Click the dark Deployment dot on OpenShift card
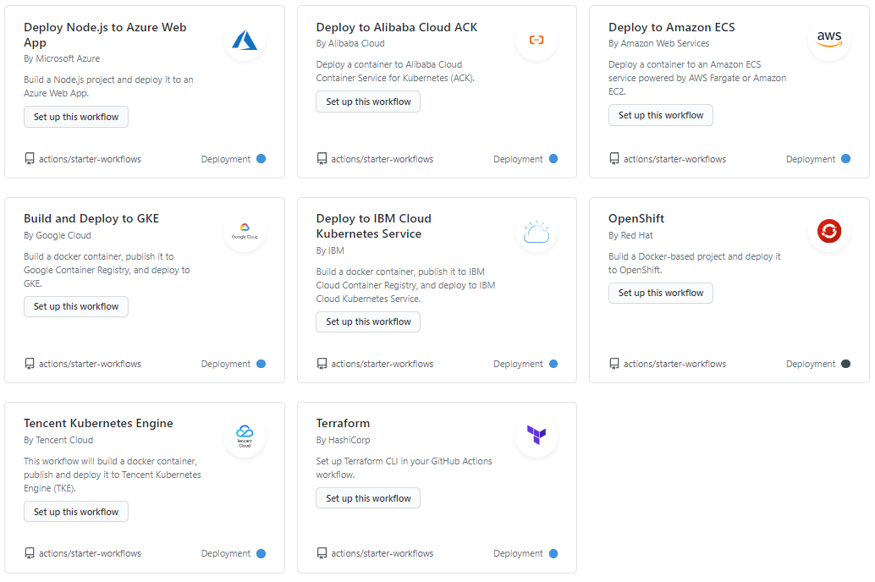This screenshot has height=582, width=875. (x=845, y=364)
